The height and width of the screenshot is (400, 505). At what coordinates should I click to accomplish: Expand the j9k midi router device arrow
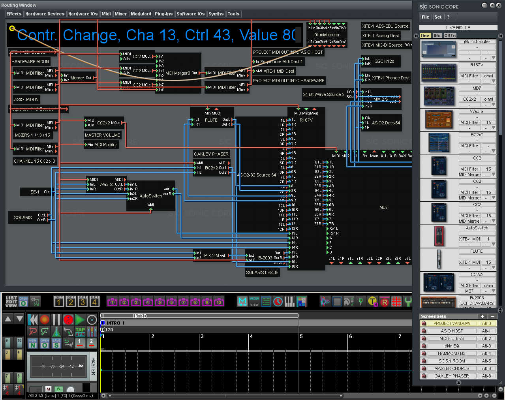tap(493, 58)
